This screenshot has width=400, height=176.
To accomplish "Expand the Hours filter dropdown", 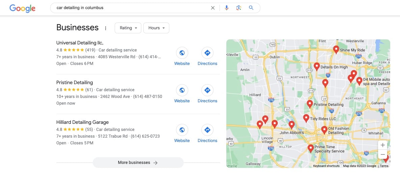I will point(156,28).
